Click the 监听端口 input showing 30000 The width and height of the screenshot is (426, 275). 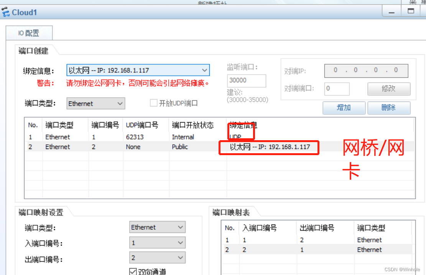[246, 81]
